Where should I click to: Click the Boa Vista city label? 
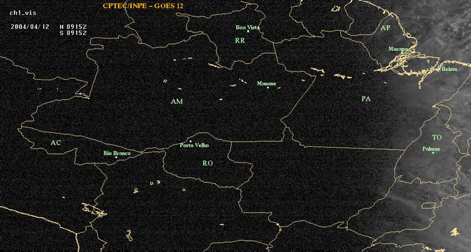pos(247,28)
